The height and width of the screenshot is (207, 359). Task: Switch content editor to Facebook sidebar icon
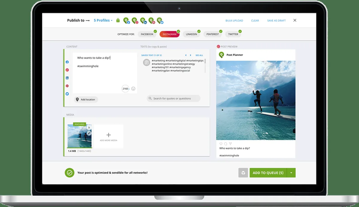(67, 62)
